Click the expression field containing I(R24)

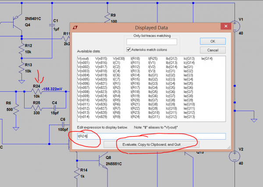pyautogui.click(x=151, y=136)
